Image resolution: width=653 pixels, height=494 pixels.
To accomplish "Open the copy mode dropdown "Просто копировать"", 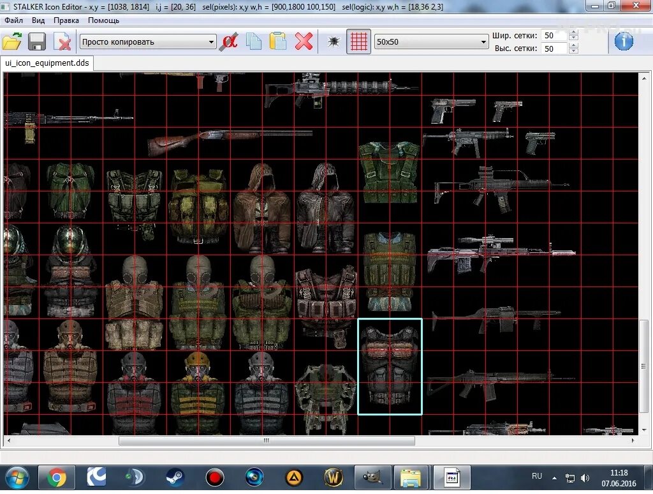I will [x=148, y=41].
